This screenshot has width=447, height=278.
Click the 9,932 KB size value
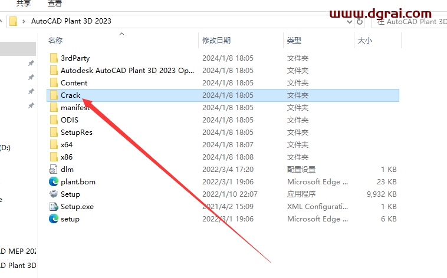[x=382, y=194]
